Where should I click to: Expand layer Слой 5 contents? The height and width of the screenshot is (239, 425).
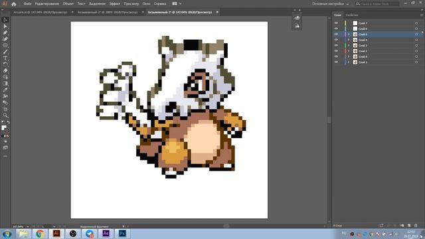[x=349, y=35]
